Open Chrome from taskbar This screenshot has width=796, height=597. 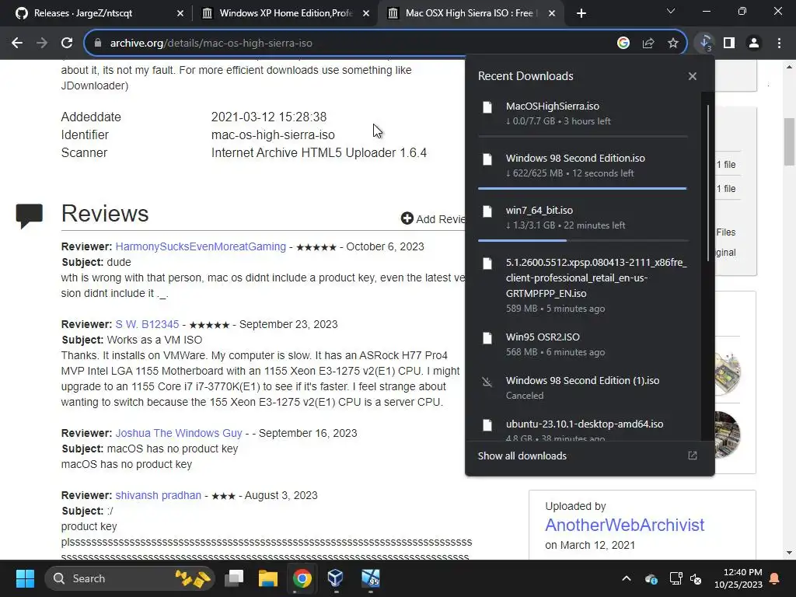coord(302,578)
